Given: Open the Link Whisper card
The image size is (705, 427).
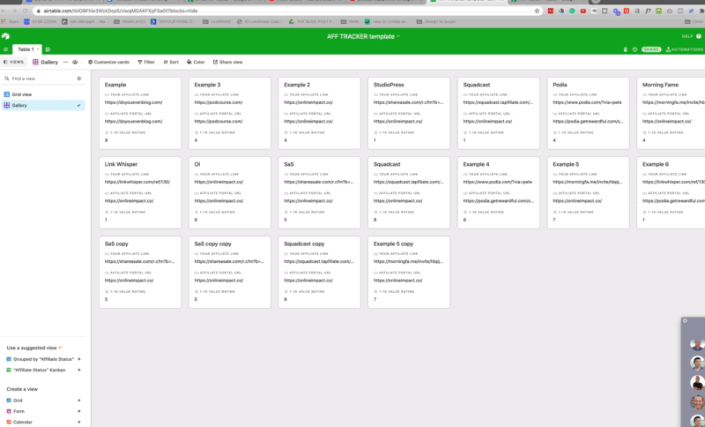Looking at the screenshot, I should point(140,192).
